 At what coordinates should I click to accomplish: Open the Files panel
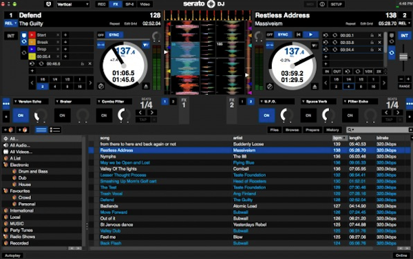point(274,130)
